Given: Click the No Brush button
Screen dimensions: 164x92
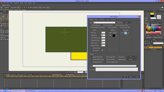Looking at the screenshot, I should coord(159,17).
